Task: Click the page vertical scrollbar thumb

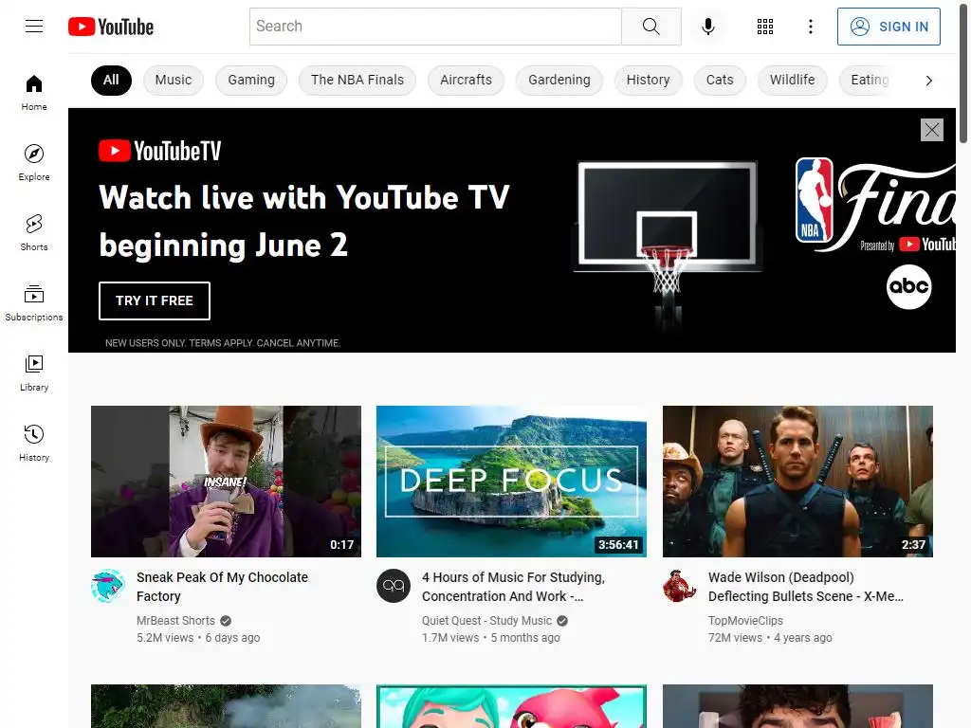Action: 963,74
